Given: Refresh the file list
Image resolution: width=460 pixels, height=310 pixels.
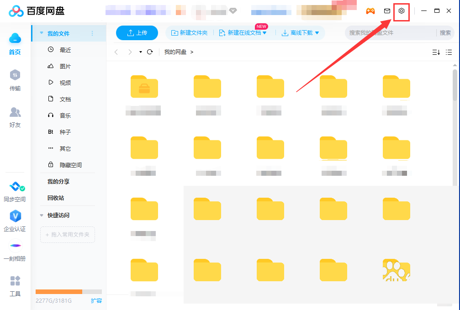Looking at the screenshot, I should 150,52.
